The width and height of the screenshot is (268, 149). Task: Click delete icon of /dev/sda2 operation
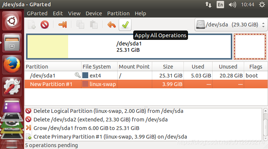coord(28,119)
